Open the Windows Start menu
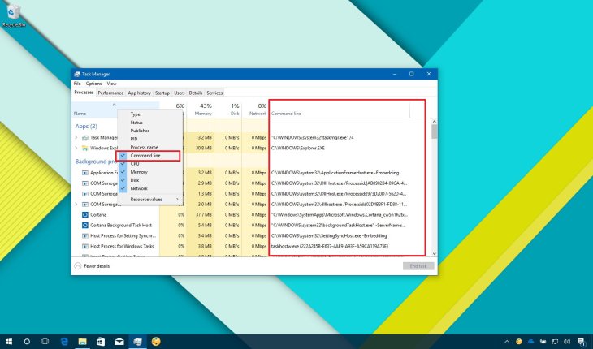Screen dimensions: 593x349 [x=8, y=342]
